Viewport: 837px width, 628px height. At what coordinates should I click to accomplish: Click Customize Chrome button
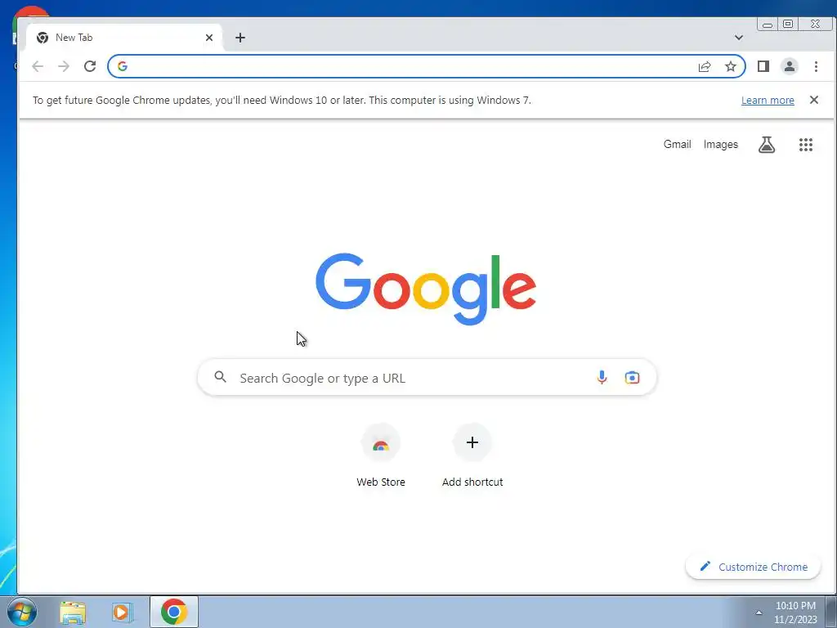753,567
